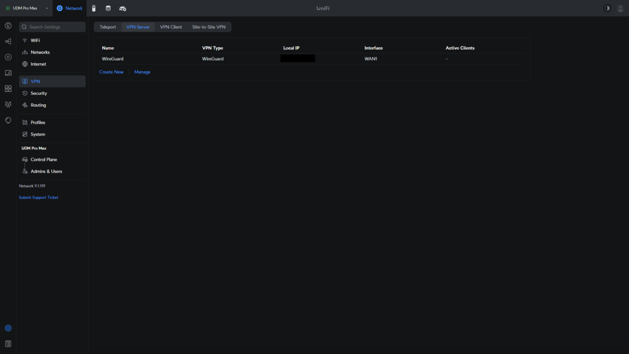
Task: Open the Innerspace cloud-gear icon in the top bar
Action: click(x=123, y=8)
